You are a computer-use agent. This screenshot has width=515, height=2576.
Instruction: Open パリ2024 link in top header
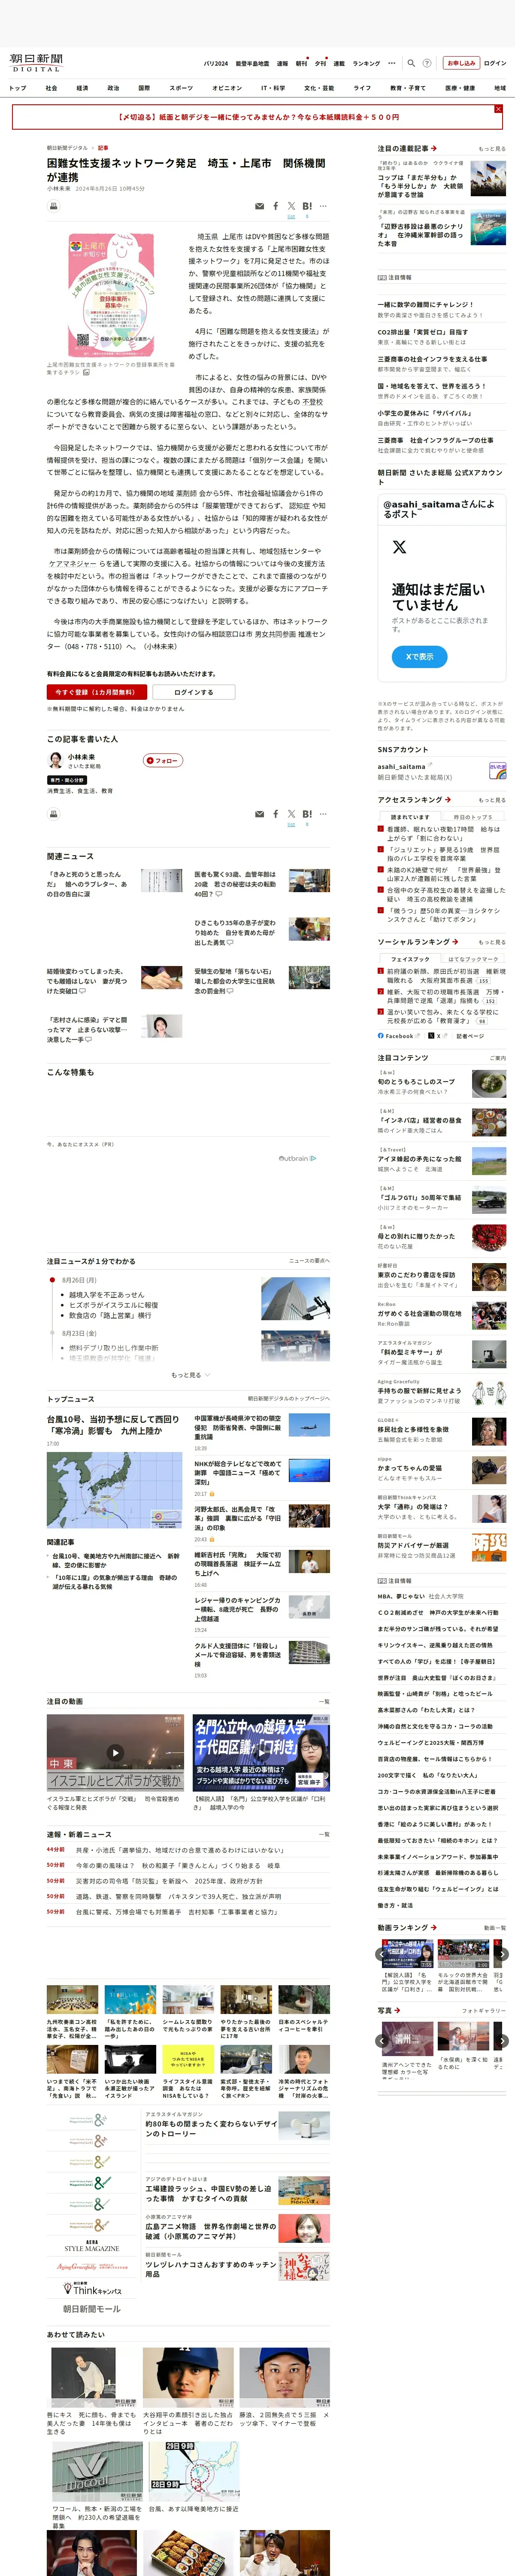click(216, 63)
